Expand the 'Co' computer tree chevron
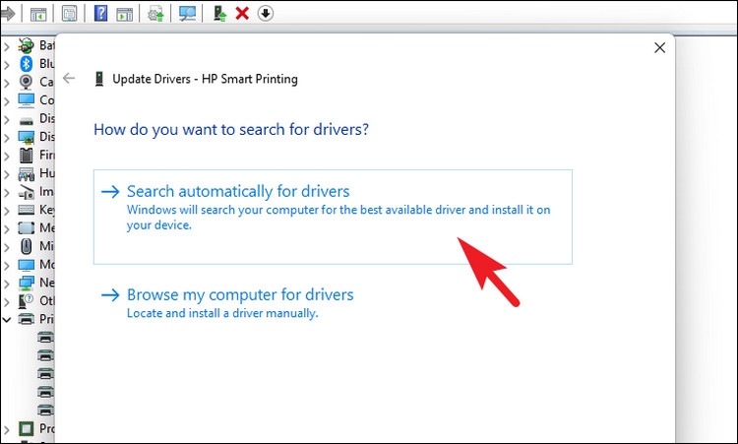738x444 pixels. 7,100
